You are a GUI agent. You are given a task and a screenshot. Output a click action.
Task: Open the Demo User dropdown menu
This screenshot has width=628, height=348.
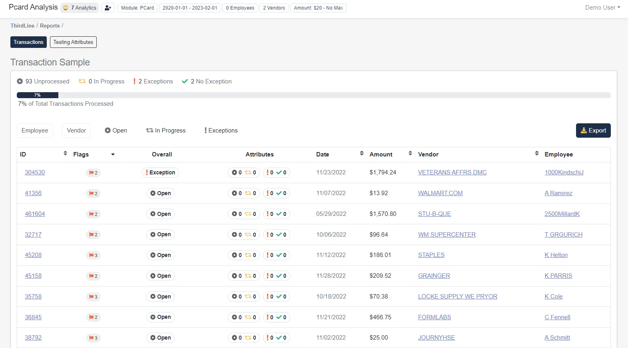(602, 8)
